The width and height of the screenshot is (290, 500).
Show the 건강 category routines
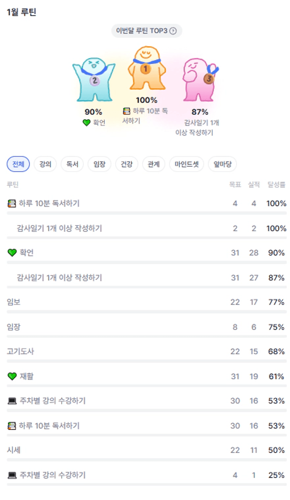127,164
